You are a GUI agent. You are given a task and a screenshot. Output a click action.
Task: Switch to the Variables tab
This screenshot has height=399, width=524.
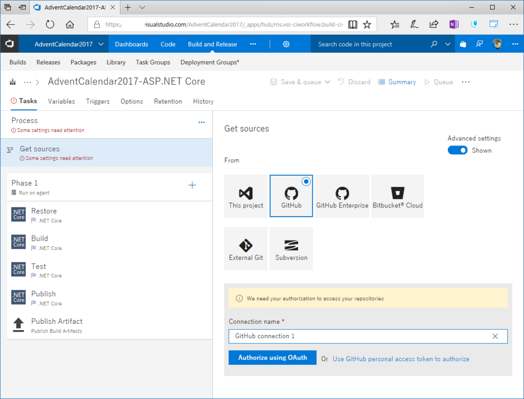pos(61,102)
